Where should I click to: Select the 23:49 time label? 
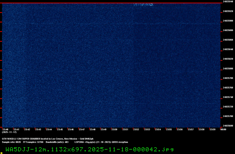(103, 129)
